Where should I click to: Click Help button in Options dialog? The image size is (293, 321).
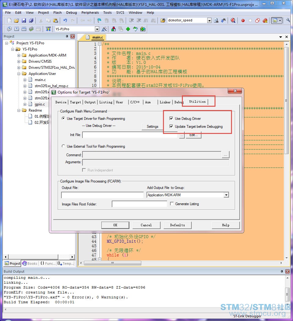[226, 225]
